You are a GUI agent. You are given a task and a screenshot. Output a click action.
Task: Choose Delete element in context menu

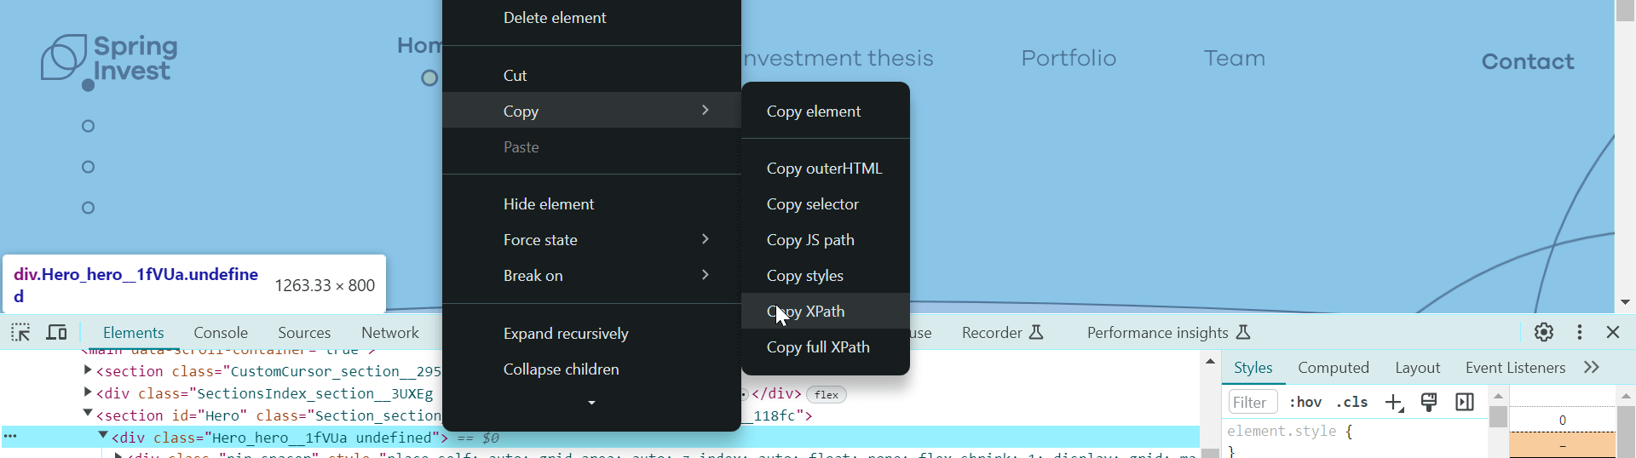(591, 18)
